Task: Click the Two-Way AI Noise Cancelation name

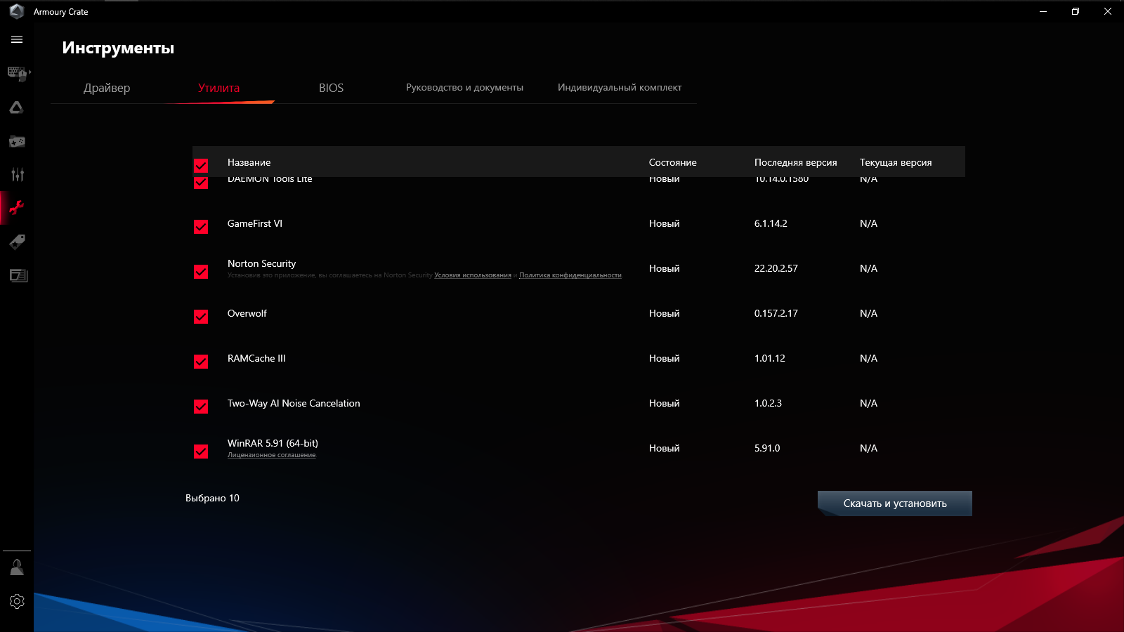Action: (294, 403)
